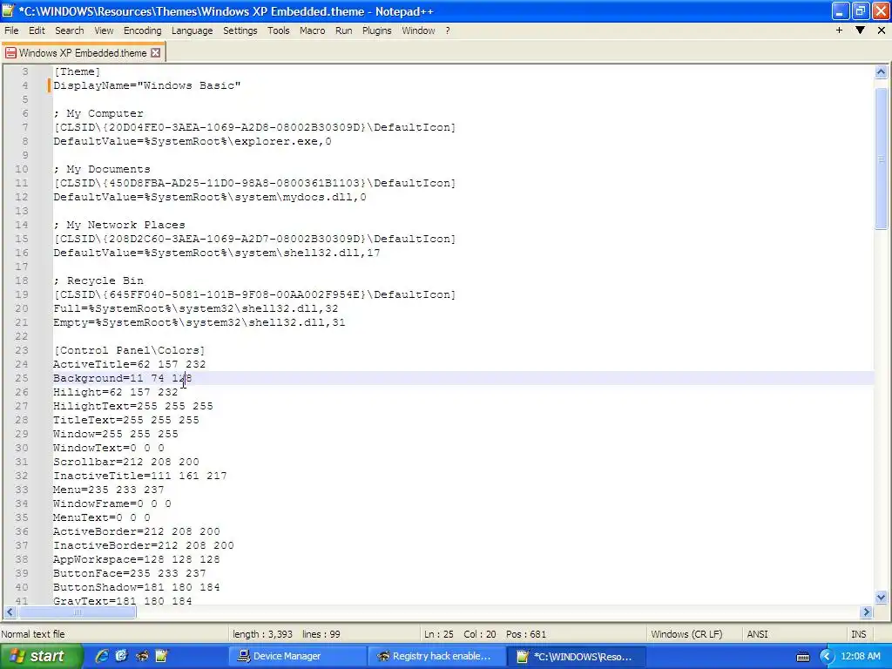Click the InactiveTitle=111 161 217 line
Viewport: 892px width, 669px height.
click(140, 476)
